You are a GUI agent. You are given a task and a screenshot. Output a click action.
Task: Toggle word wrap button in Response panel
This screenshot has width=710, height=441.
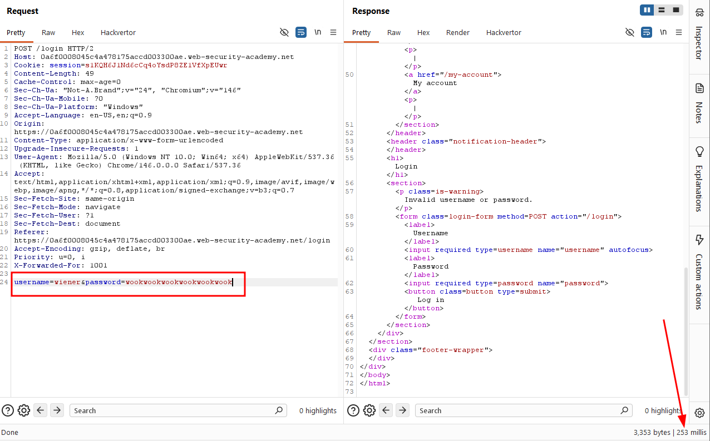point(647,32)
